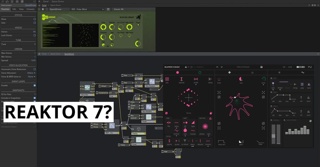This screenshot has height=167, width=320.
Task: Click the to chord icon in the PITCH section
Action: (x=185, y=141)
